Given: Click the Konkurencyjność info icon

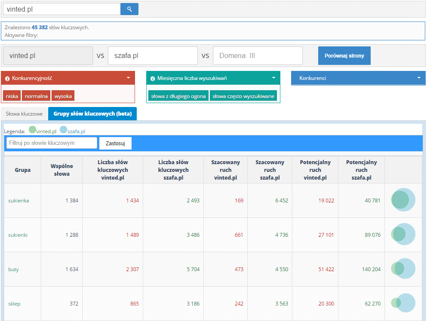Looking at the screenshot, I should coord(7,78).
